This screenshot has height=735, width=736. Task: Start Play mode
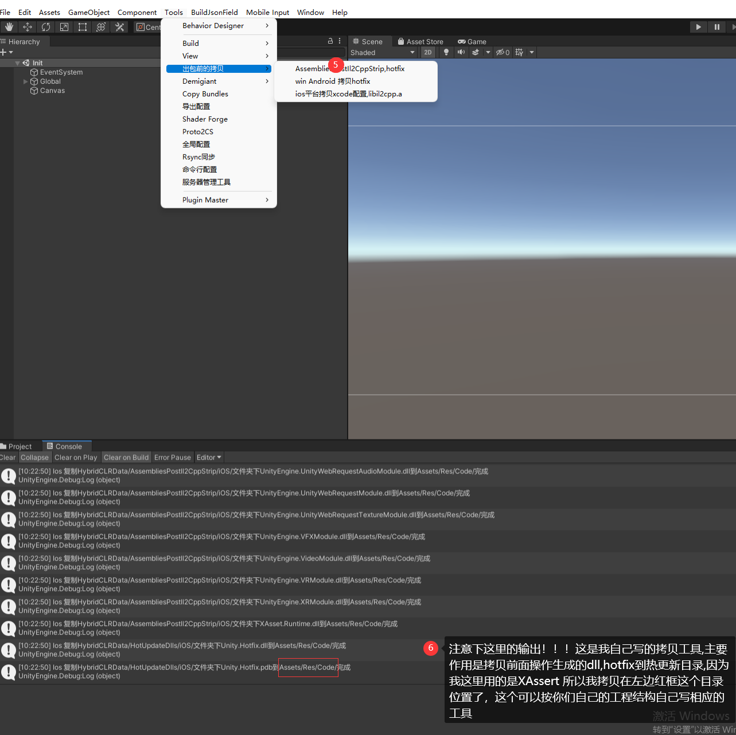pos(698,27)
